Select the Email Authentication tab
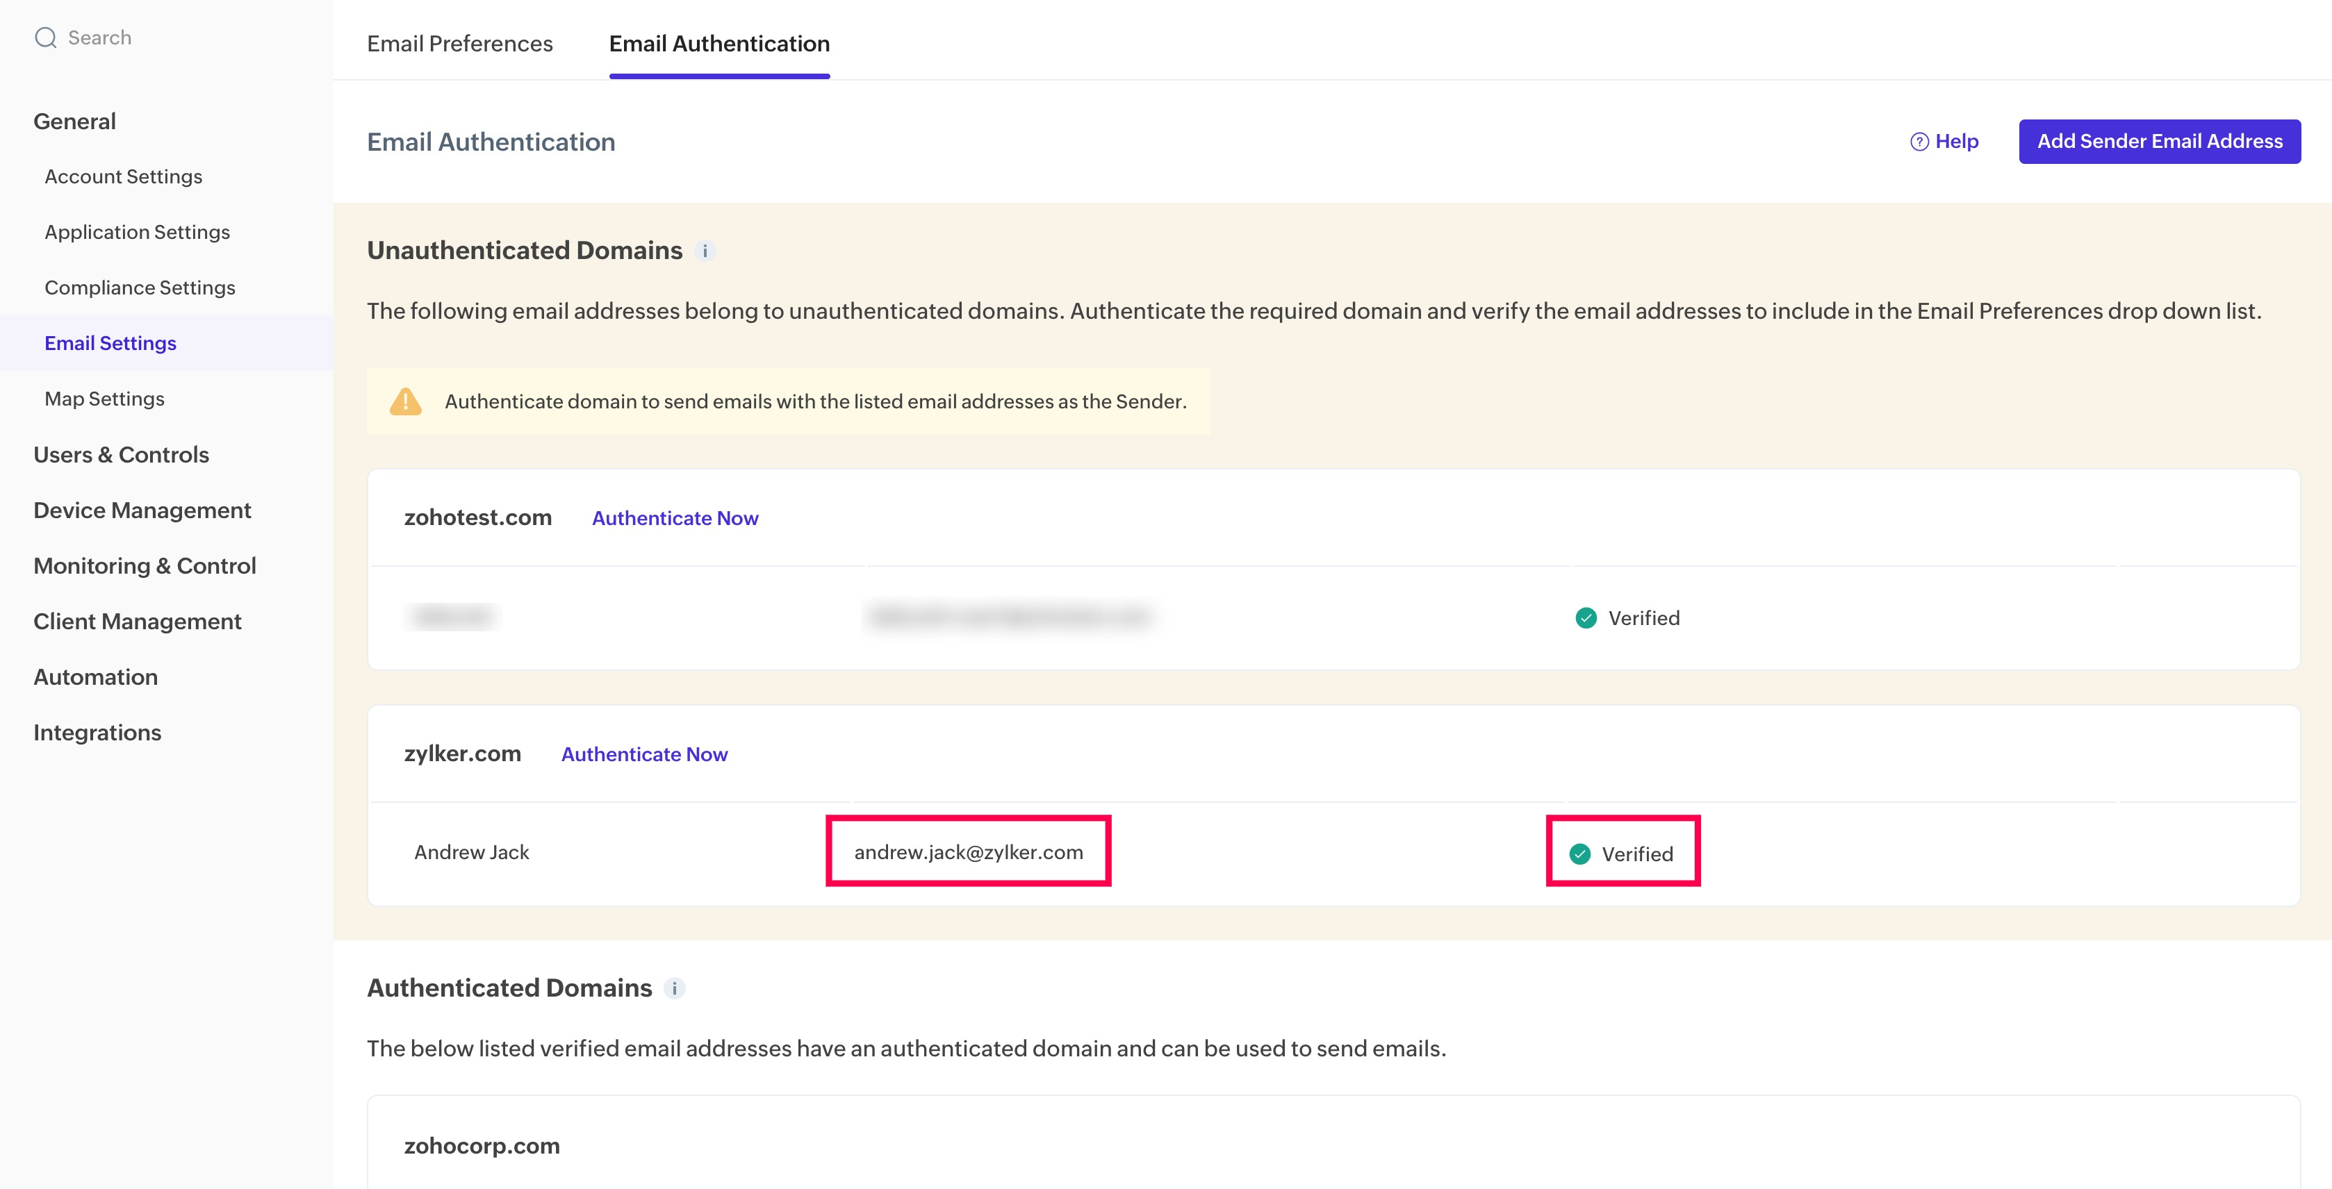Image resolution: width=2332 pixels, height=1189 pixels. [719, 44]
